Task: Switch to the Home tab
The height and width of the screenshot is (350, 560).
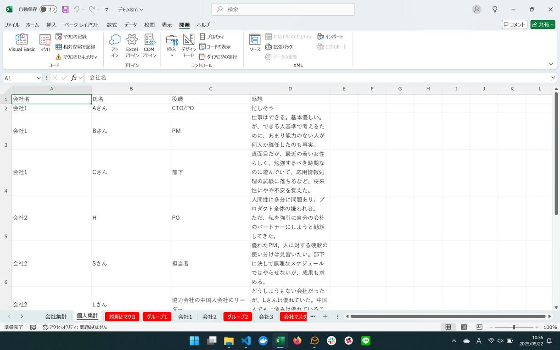Action: (x=33, y=25)
